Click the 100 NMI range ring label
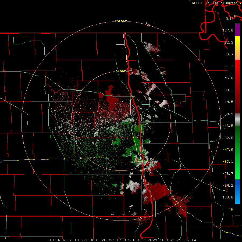Viewport: 242px width, 242px height. [121, 21]
